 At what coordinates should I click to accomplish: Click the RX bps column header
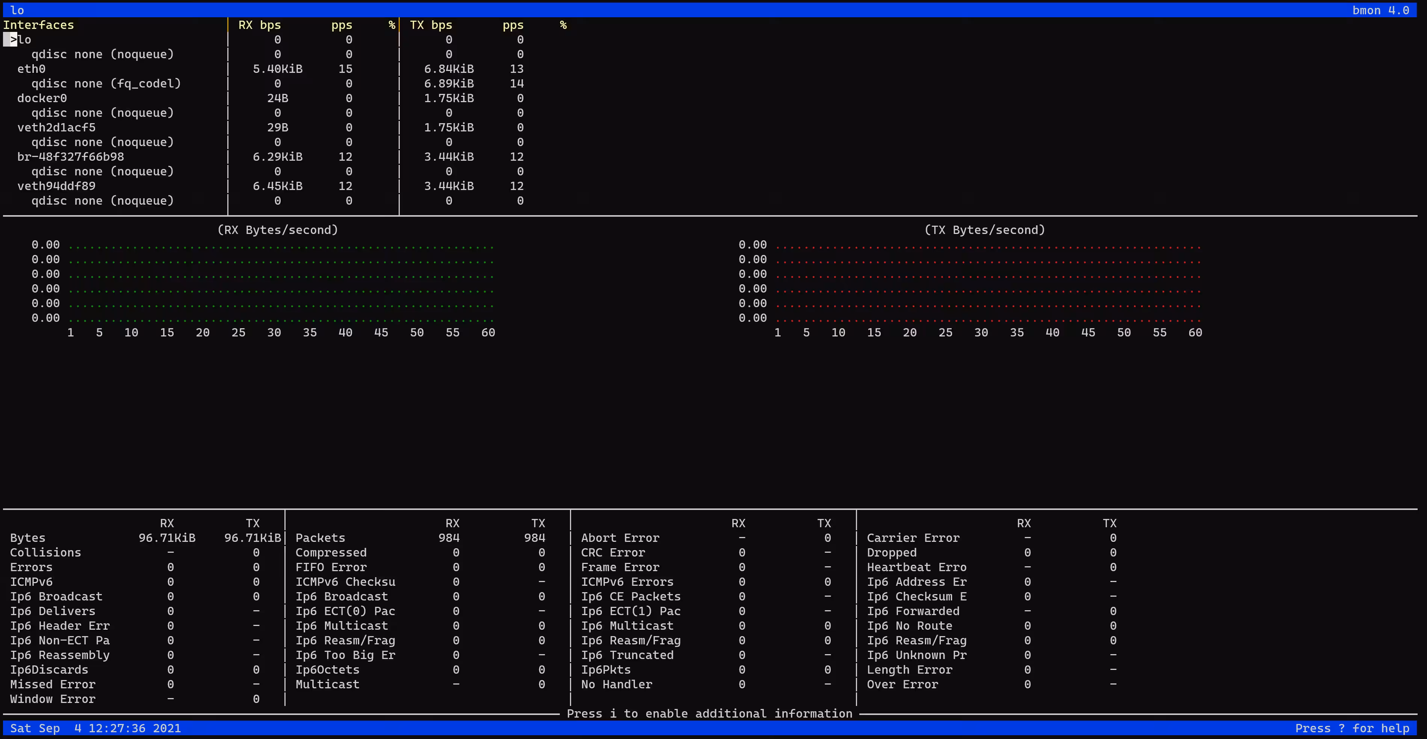[259, 25]
